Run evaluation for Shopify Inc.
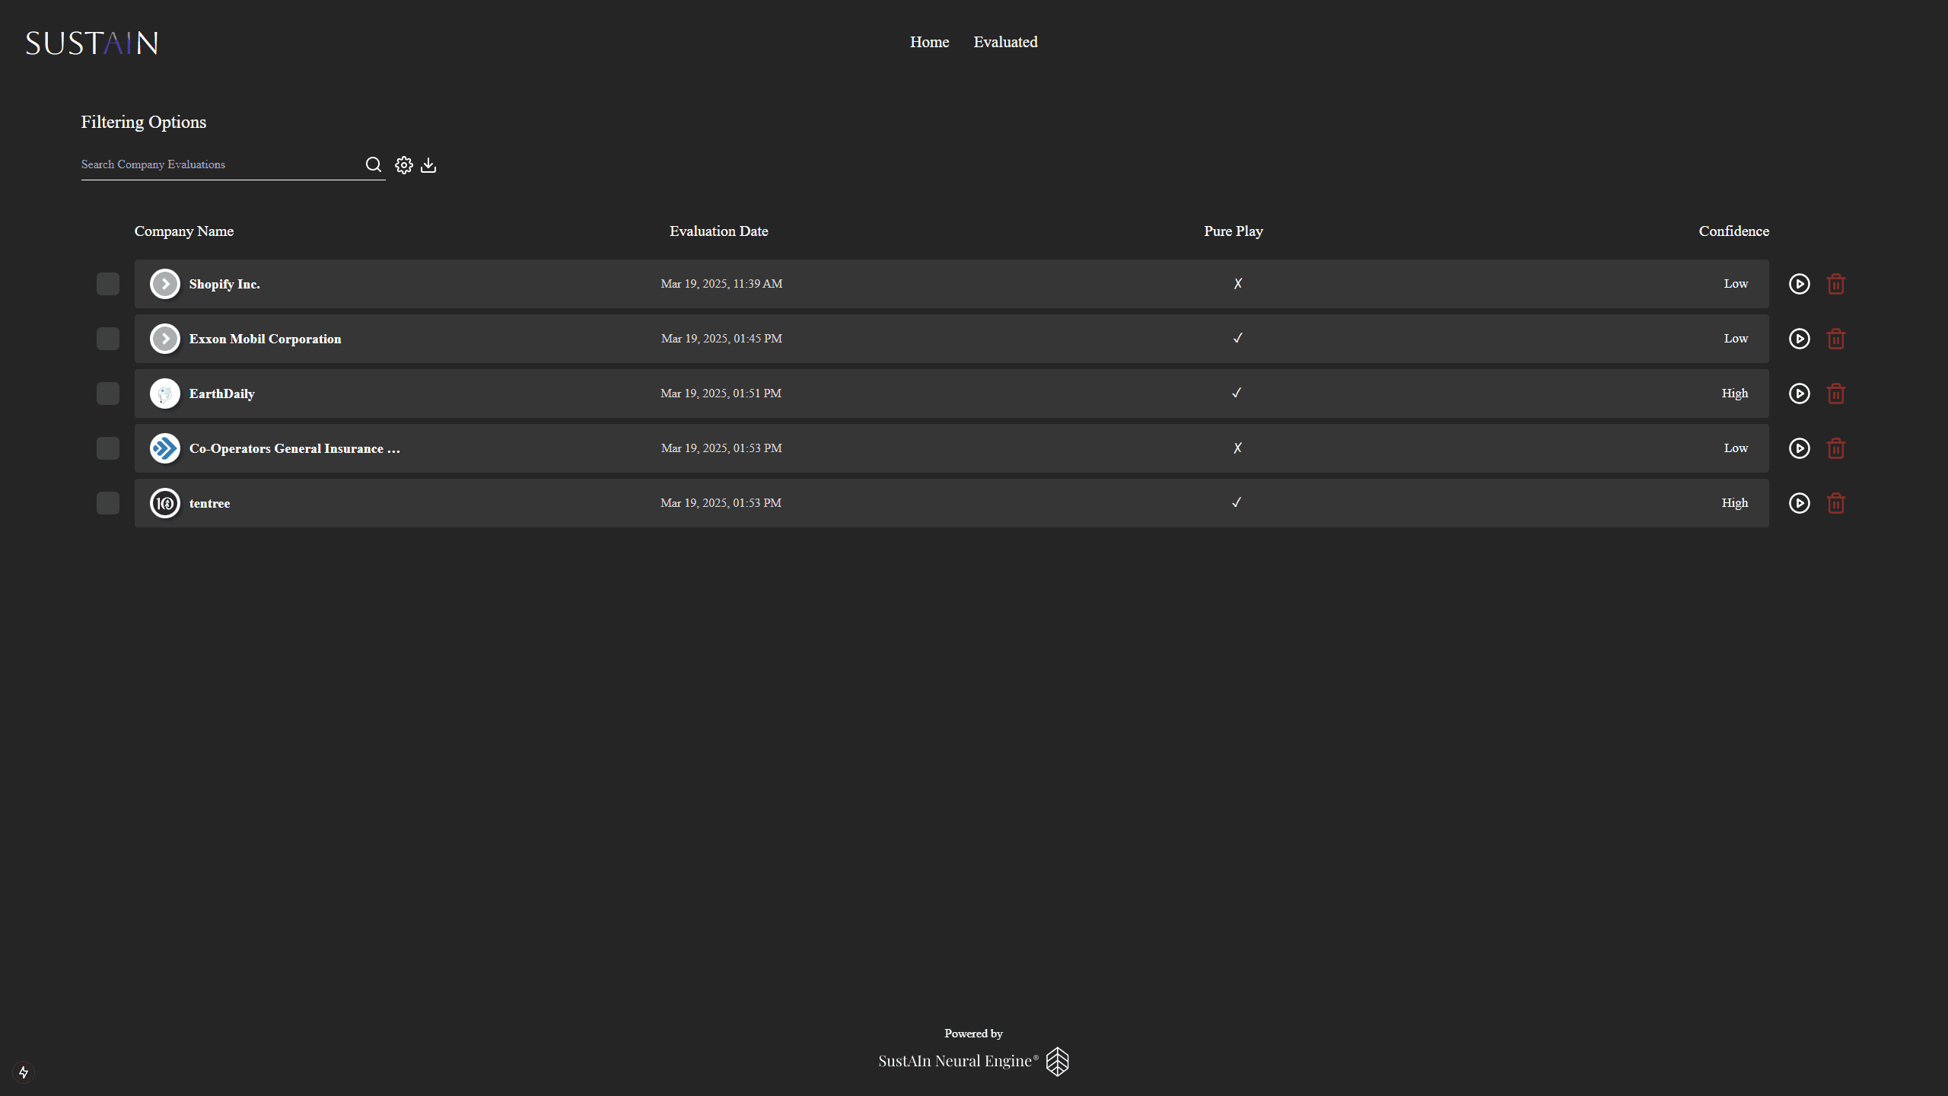 pos(1799,284)
